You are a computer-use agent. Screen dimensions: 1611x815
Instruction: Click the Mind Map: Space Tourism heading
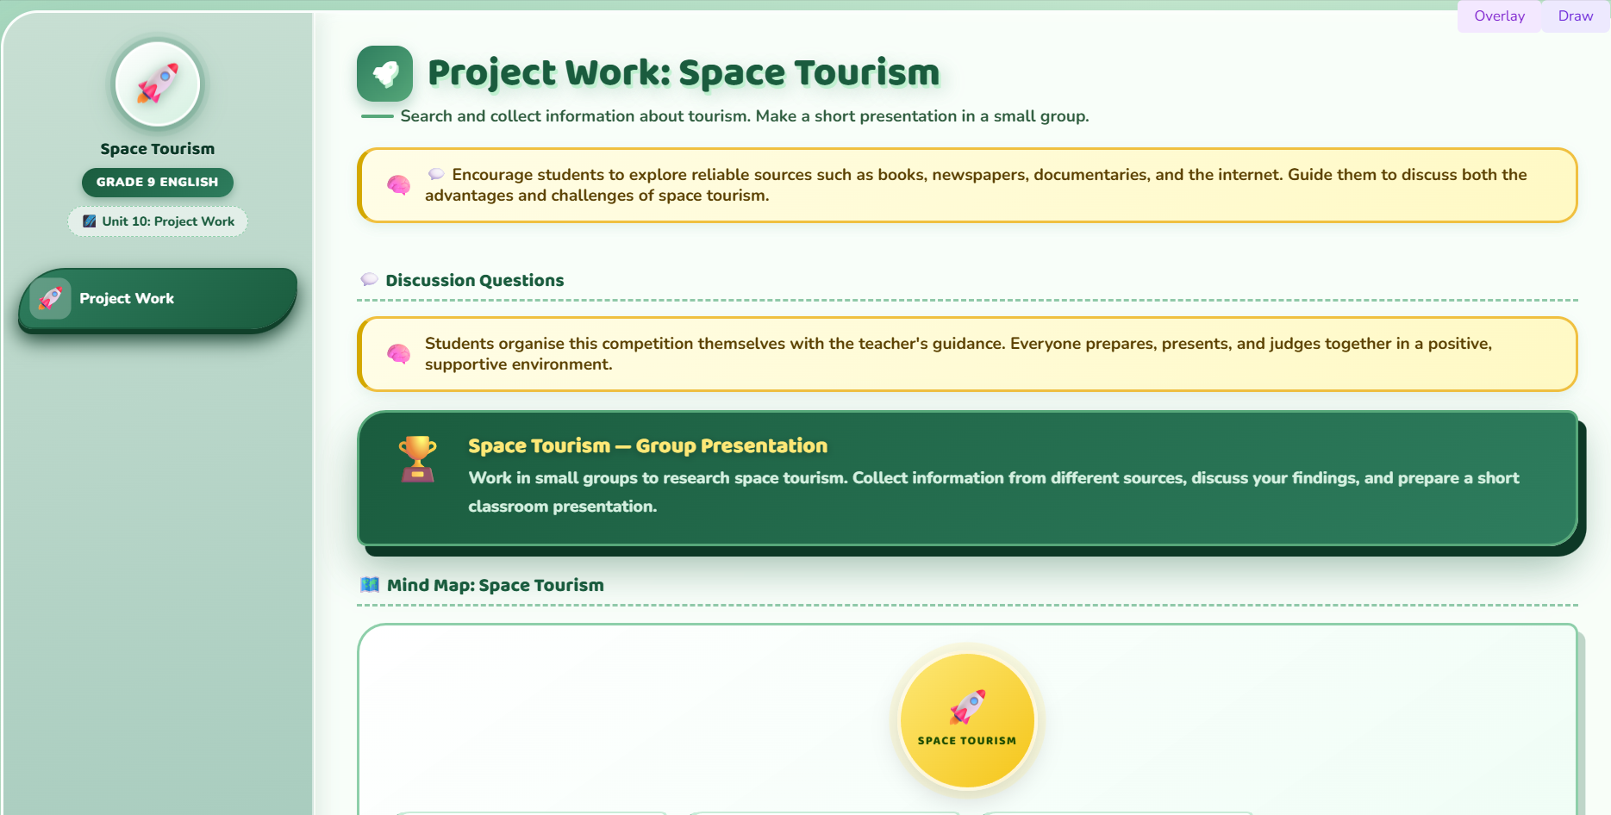tap(496, 585)
